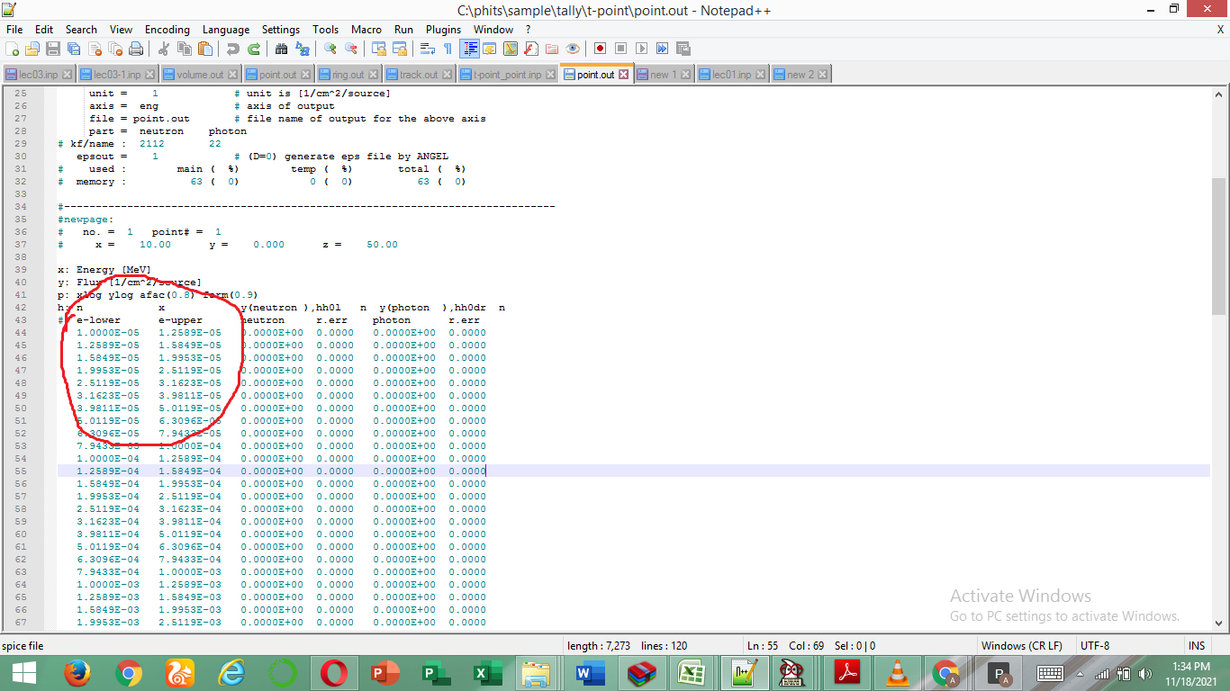Open Replace dialog from toolbar icon
The height and width of the screenshot is (691, 1230).
click(303, 49)
